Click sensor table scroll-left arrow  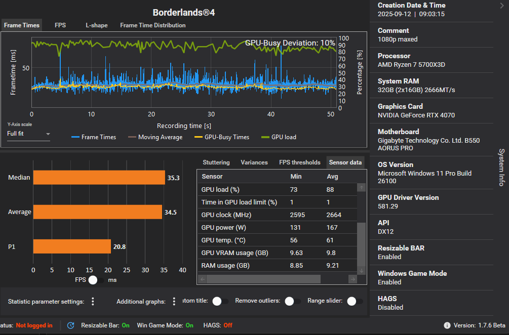tap(202, 279)
